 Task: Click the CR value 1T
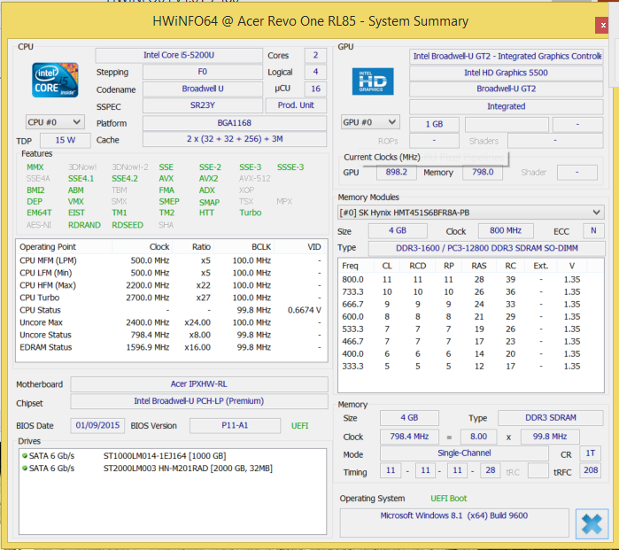coord(590,453)
